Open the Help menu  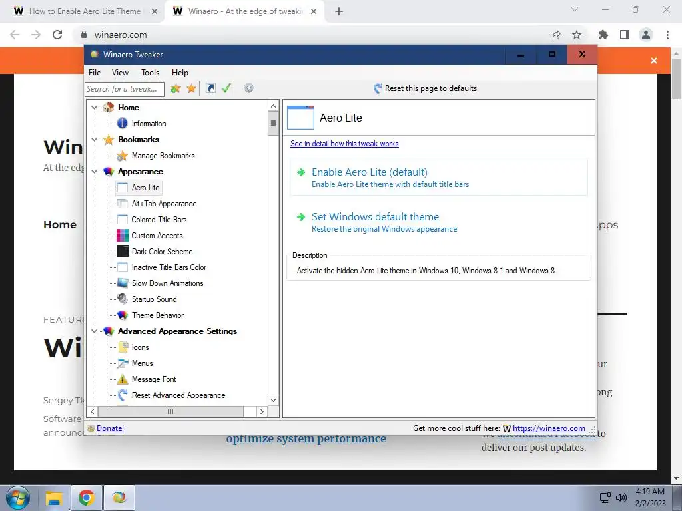(x=180, y=73)
